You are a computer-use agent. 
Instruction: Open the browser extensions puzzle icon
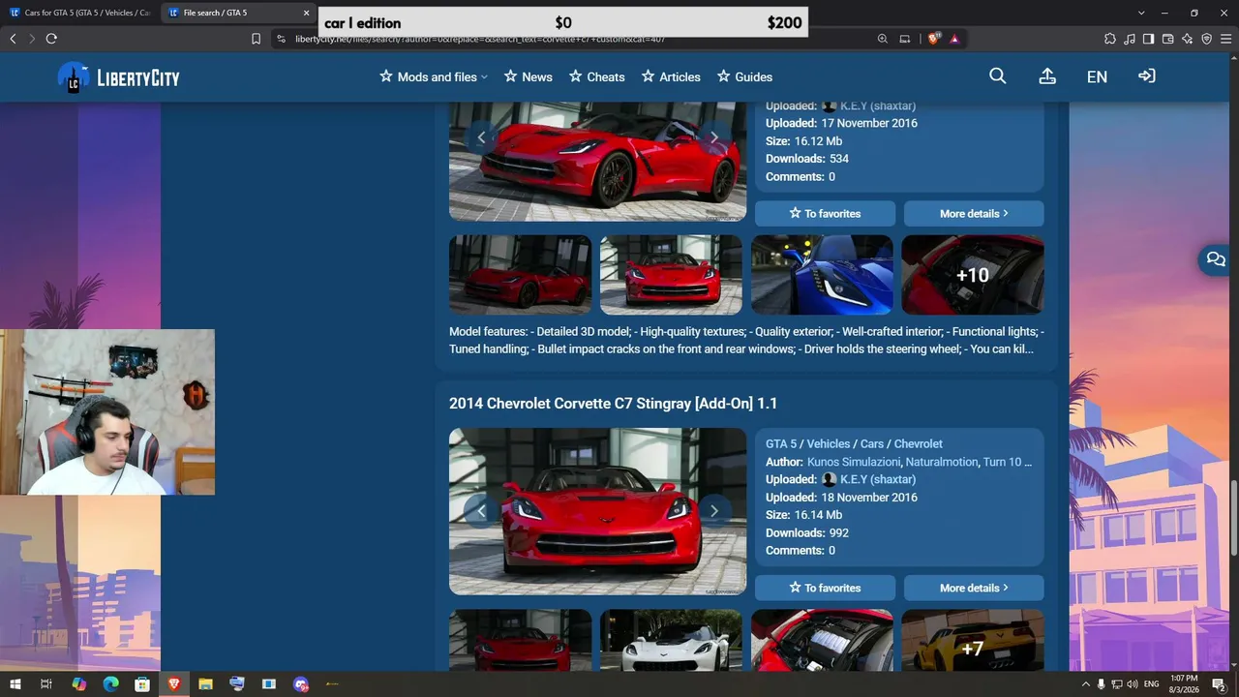(x=1109, y=39)
